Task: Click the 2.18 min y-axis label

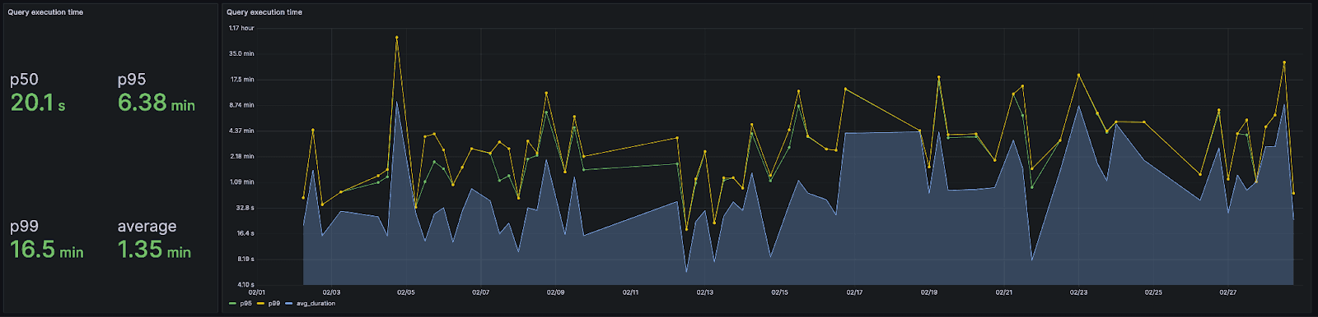Action: coord(242,156)
